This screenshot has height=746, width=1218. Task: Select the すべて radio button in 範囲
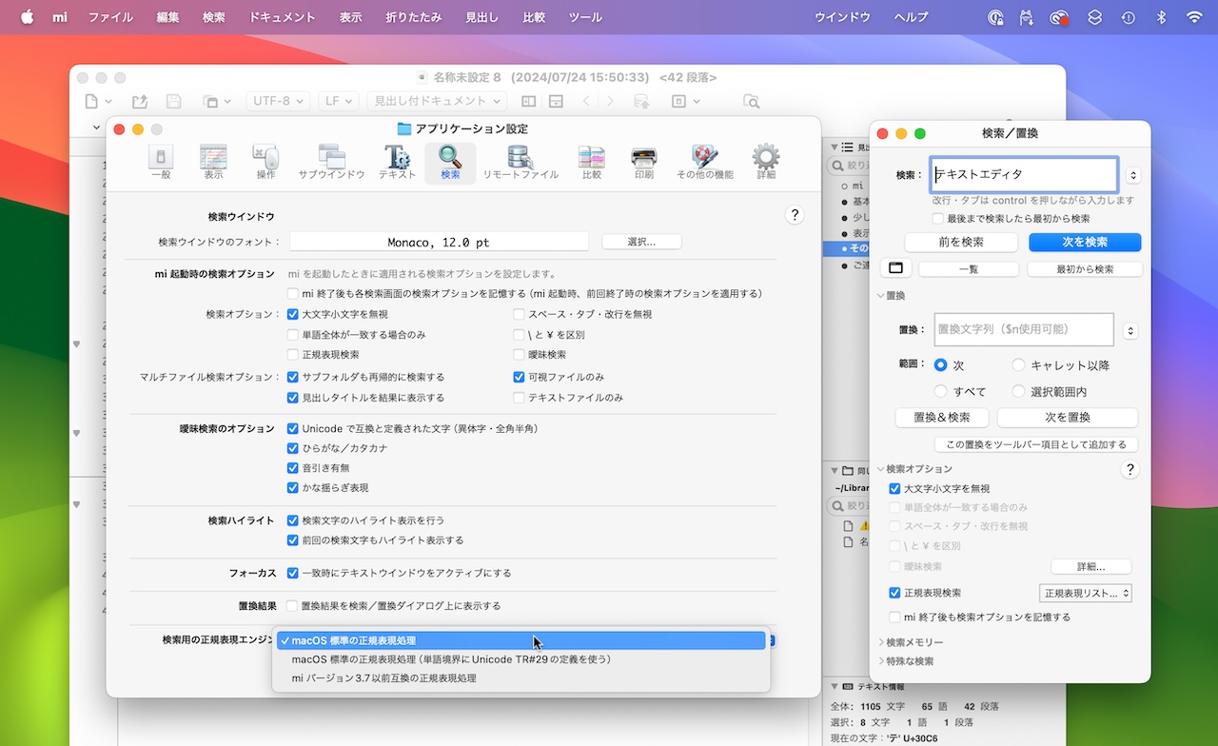(x=941, y=391)
